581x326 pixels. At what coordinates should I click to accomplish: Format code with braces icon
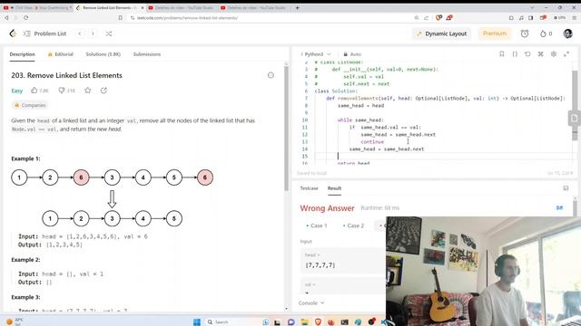pyautogui.click(x=515, y=54)
